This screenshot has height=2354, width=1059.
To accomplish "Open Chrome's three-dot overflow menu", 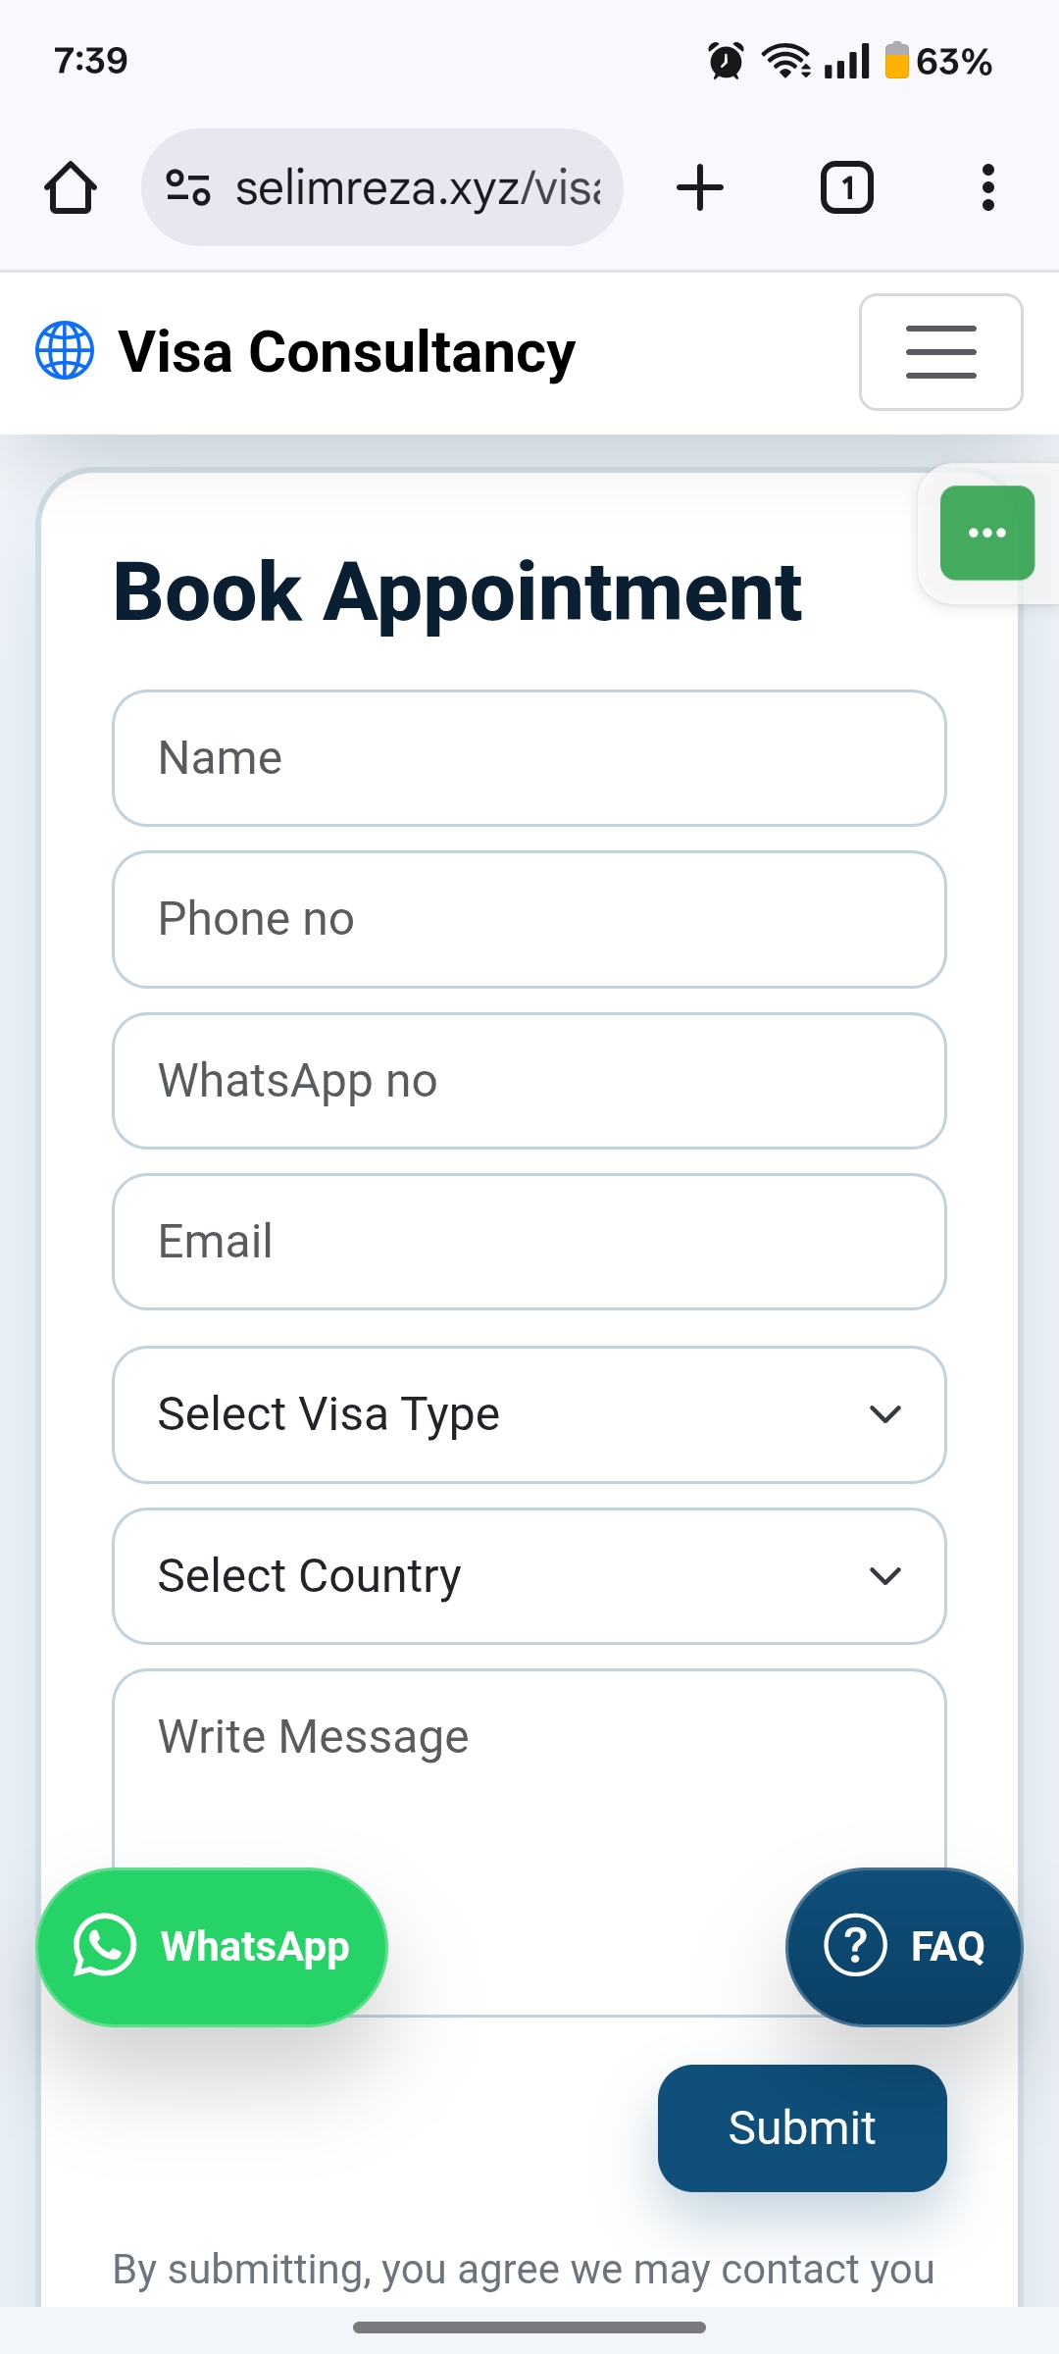I will click(x=987, y=186).
